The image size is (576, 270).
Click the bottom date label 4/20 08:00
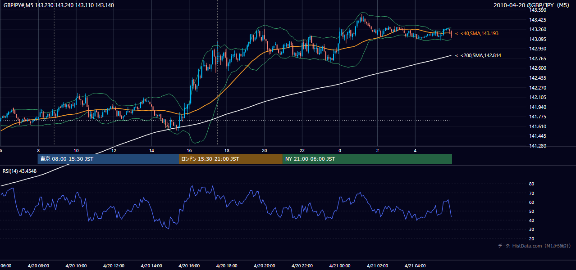pos(38,265)
